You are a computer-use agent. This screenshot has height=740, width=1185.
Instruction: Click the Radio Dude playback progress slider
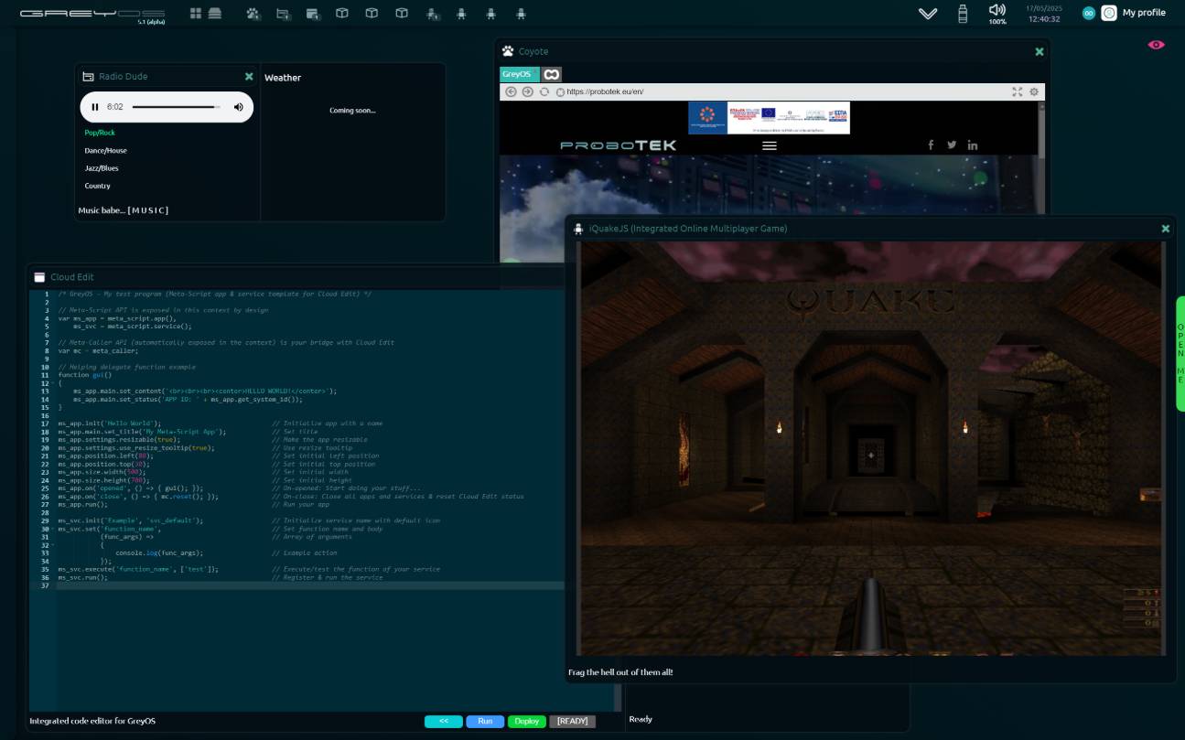[x=176, y=107]
